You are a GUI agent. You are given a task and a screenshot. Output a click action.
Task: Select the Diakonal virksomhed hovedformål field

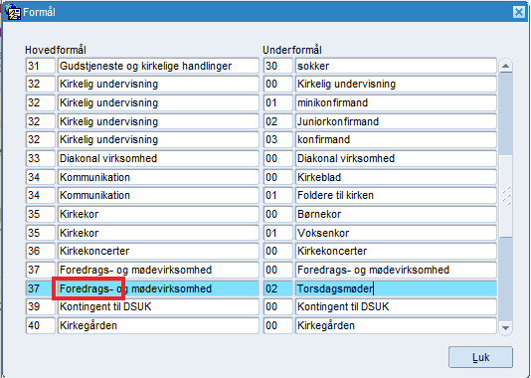[x=158, y=158]
